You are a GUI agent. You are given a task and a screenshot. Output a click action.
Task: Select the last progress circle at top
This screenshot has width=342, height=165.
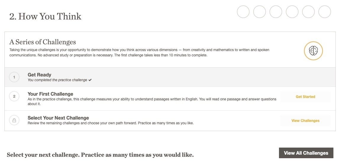tap(325, 12)
